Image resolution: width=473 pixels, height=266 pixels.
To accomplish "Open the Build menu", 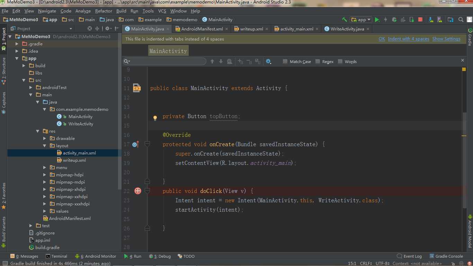I will click(121, 11).
